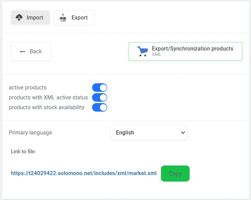
Task: Switch to the Export tab
Action: pyautogui.click(x=74, y=17)
